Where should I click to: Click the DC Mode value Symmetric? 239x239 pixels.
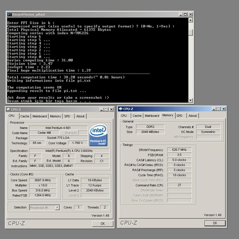coord(208,132)
